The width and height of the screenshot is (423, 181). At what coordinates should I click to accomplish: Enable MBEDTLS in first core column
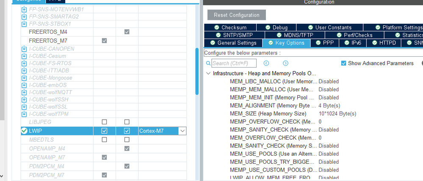tap(104, 140)
